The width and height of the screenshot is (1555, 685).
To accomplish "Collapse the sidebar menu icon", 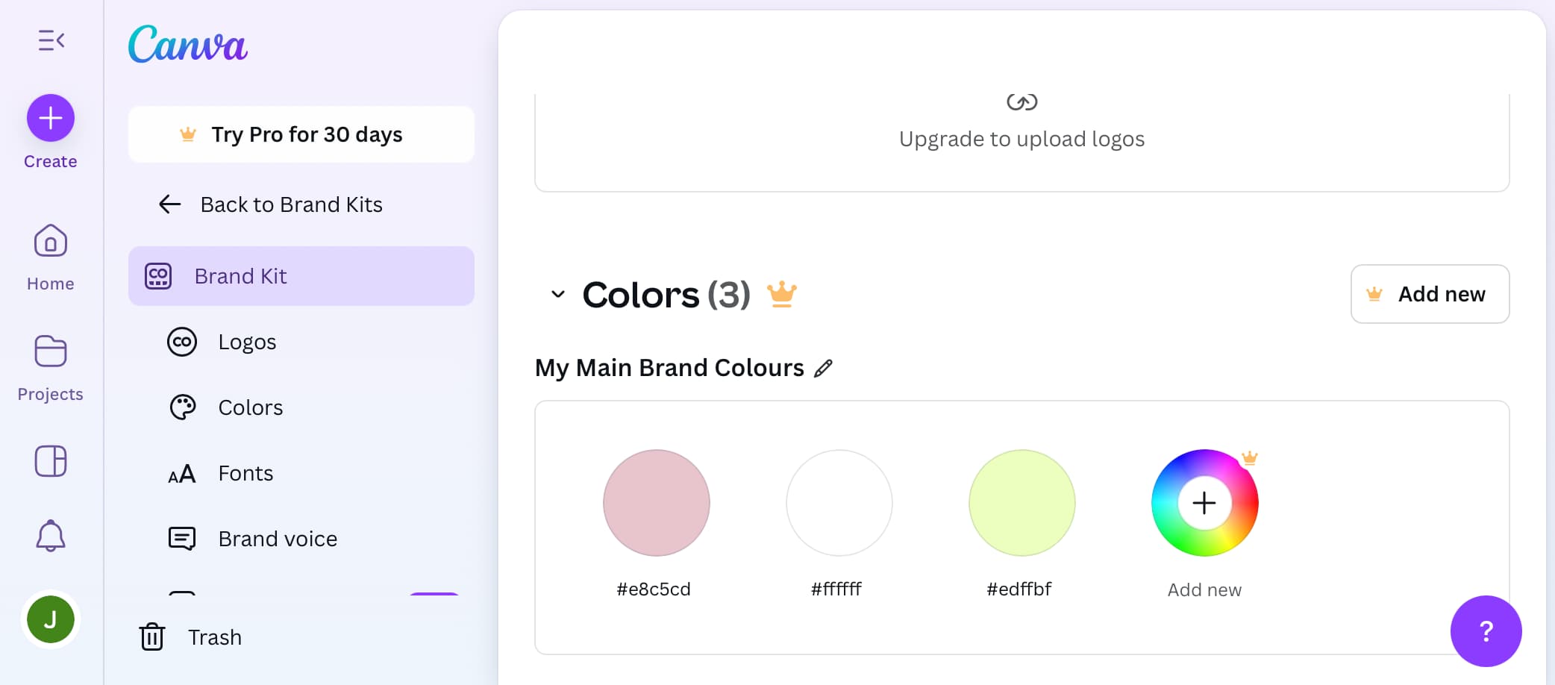I will [x=51, y=40].
